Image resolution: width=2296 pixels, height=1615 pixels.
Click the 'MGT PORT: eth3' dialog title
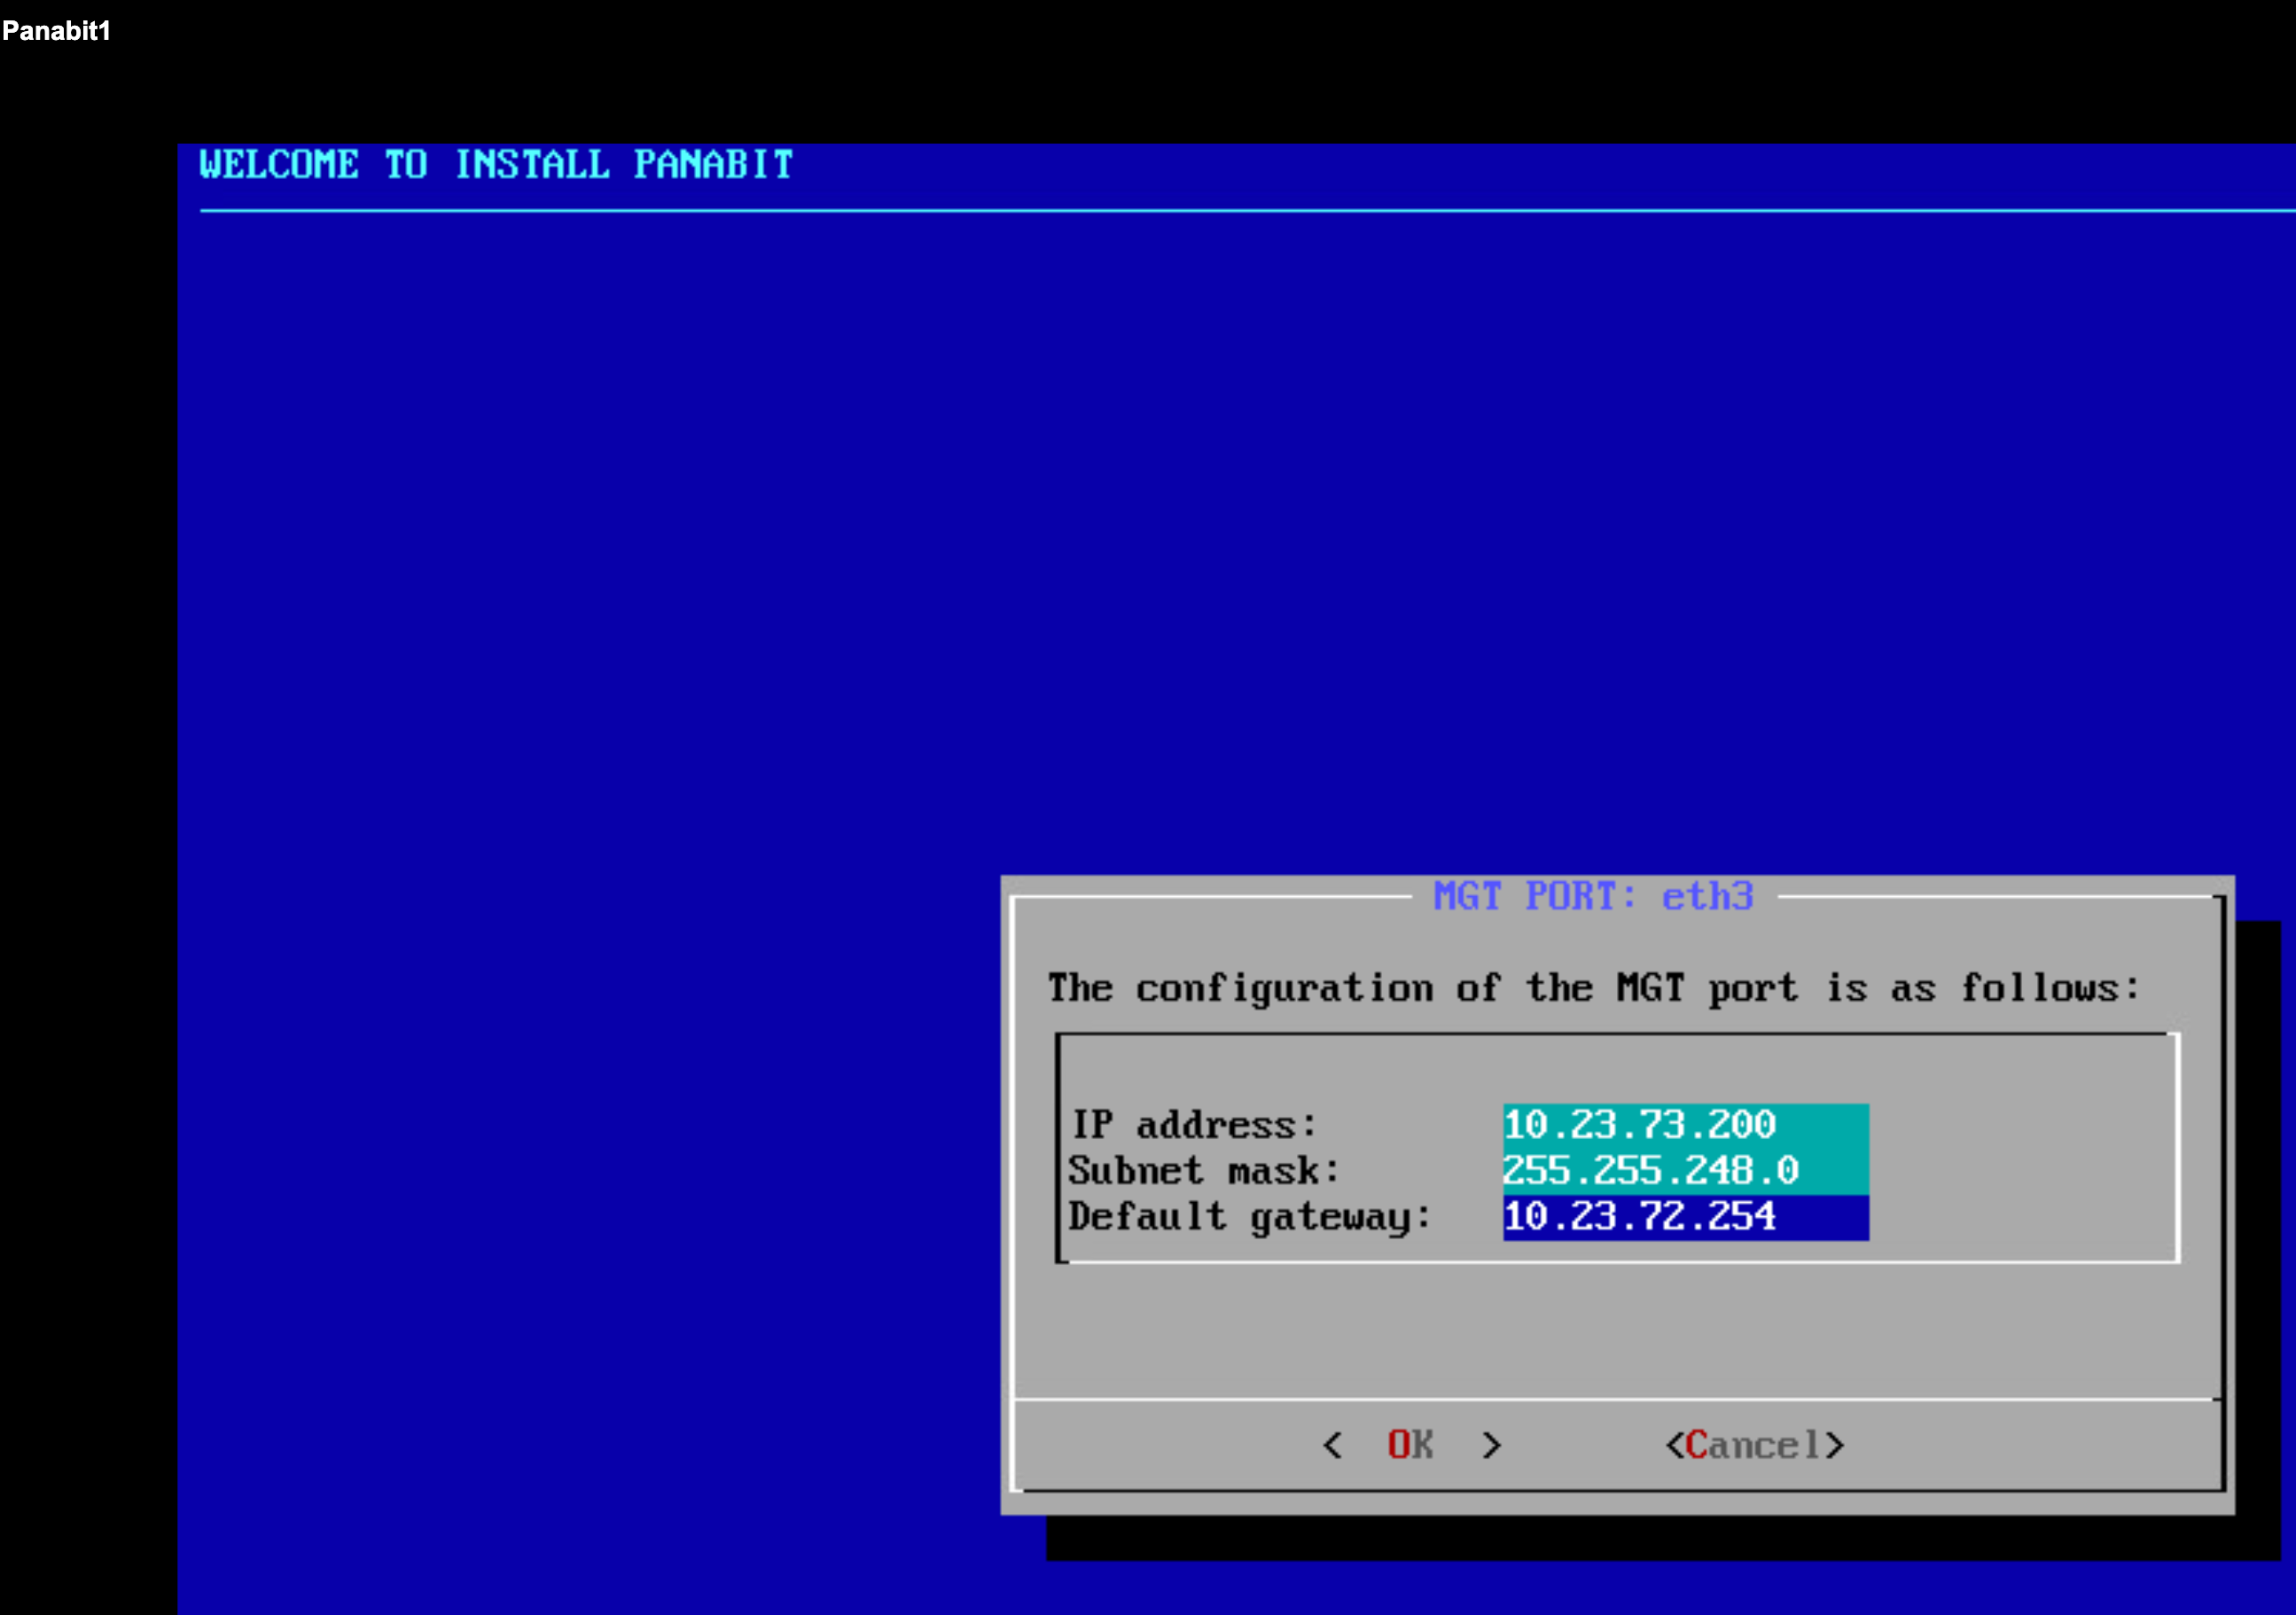[1593, 896]
